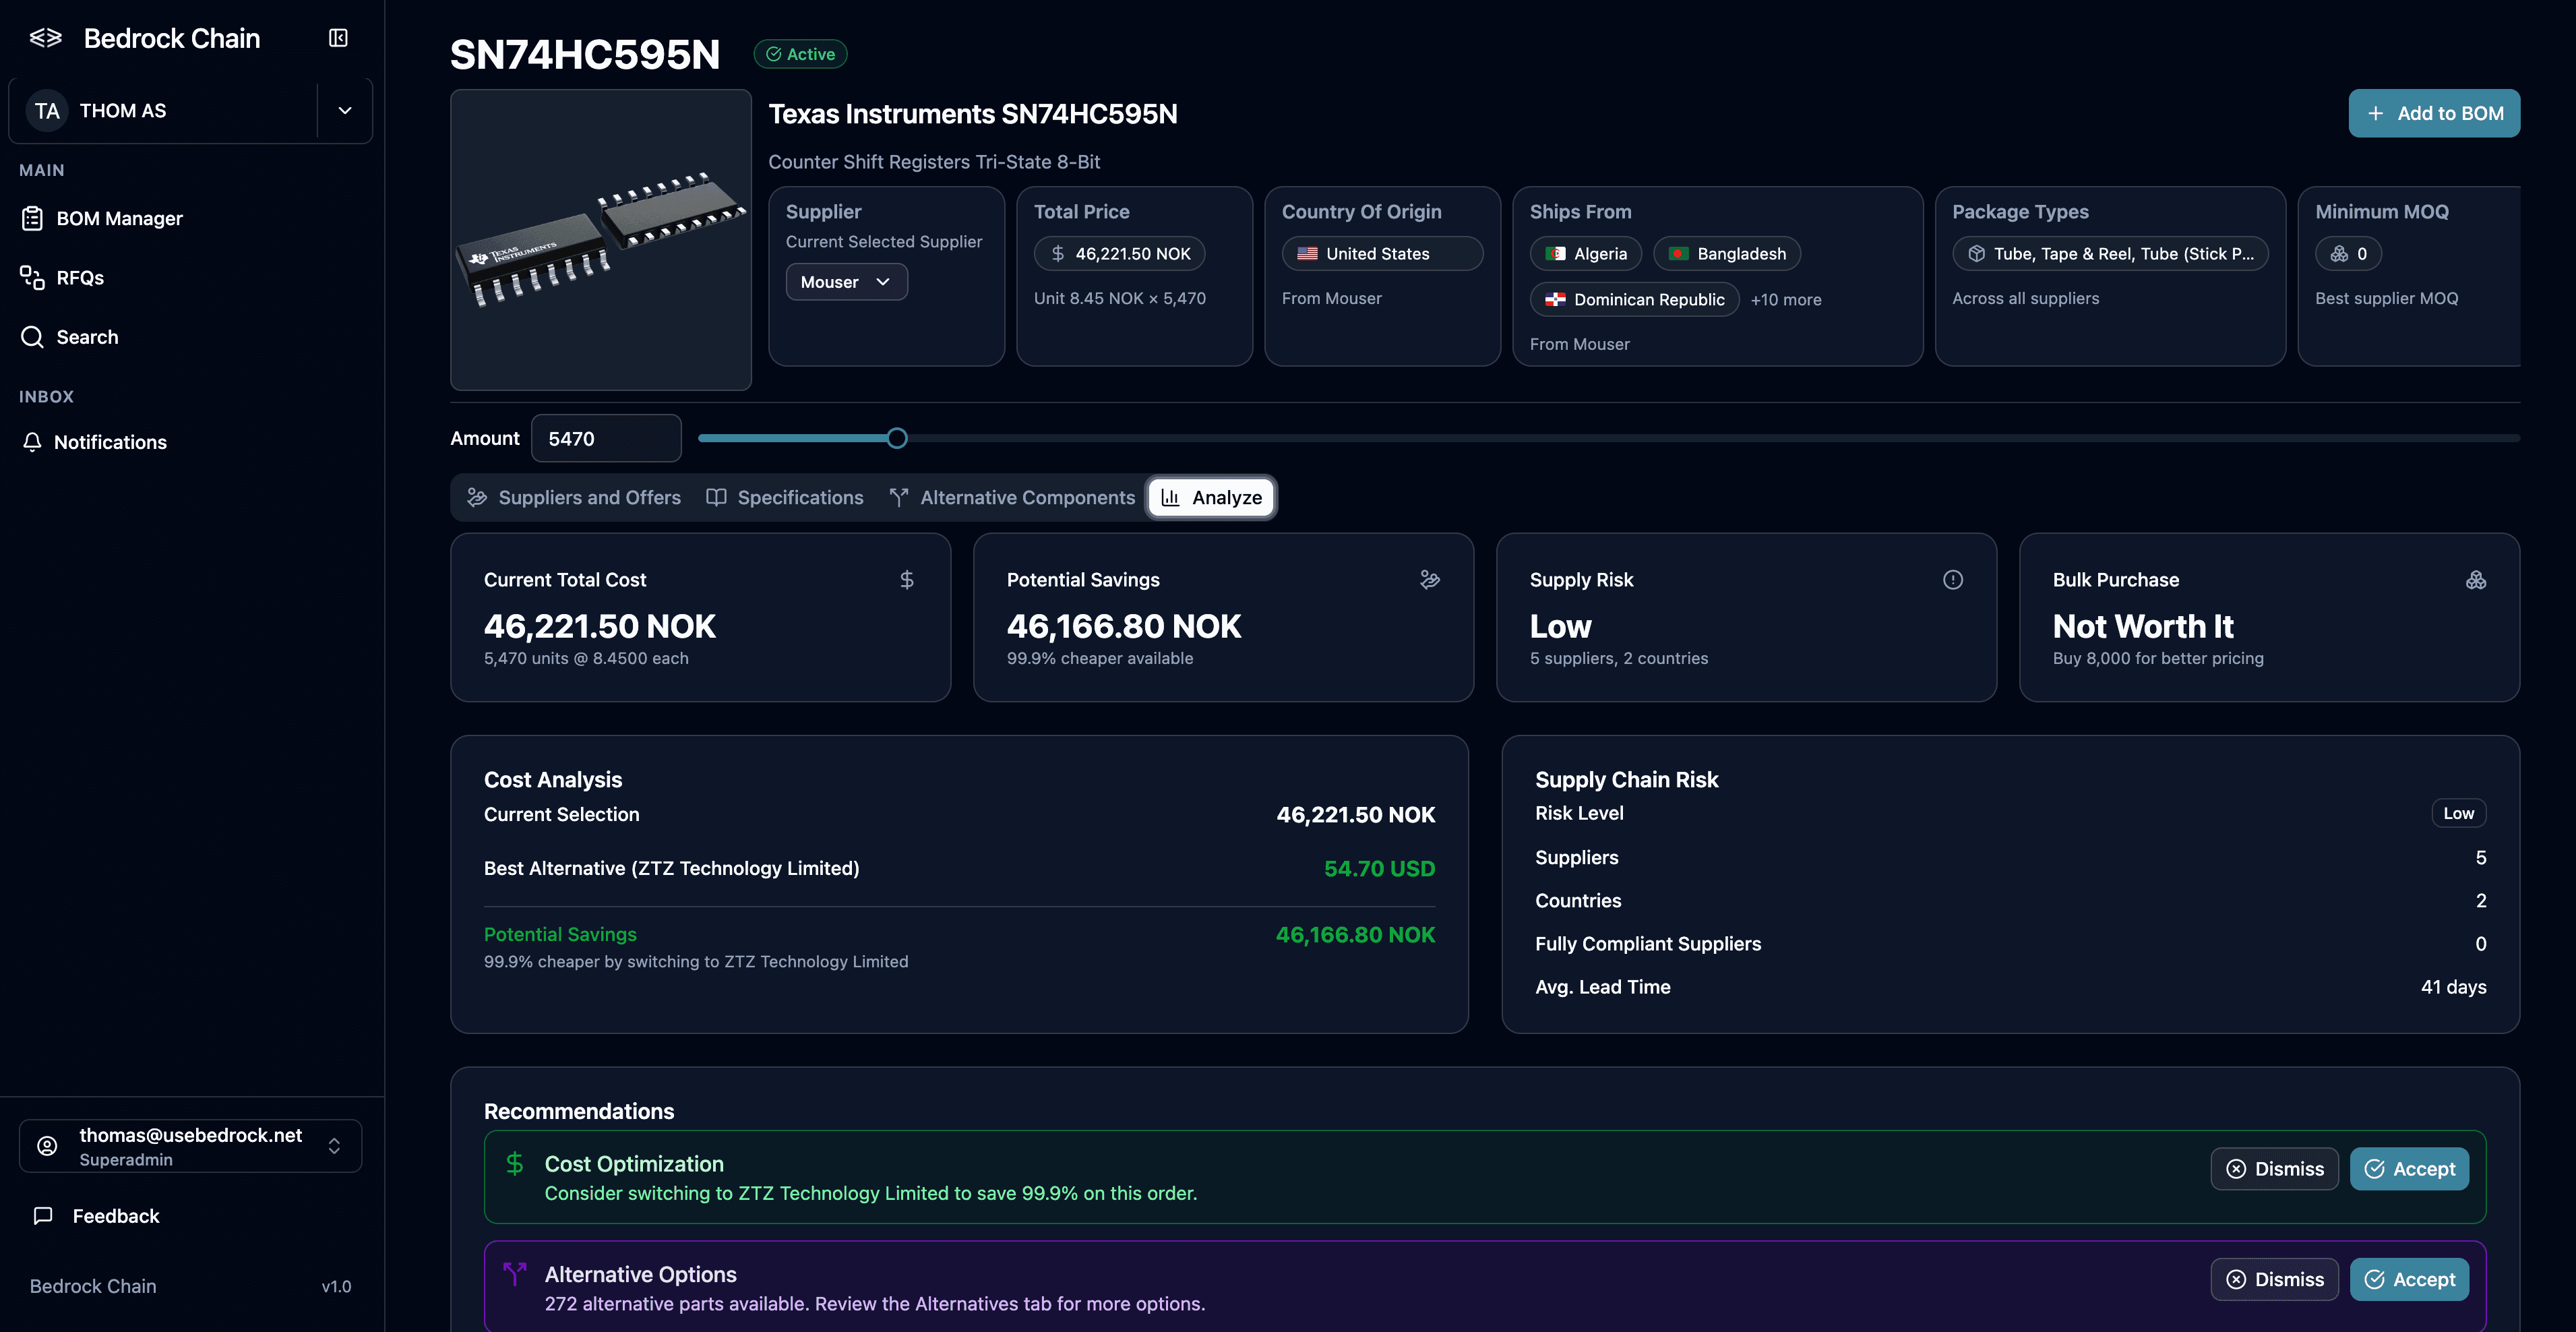2576x1332 pixels.
Task: Expand the THOM AS organization switcher
Action: click(345, 111)
